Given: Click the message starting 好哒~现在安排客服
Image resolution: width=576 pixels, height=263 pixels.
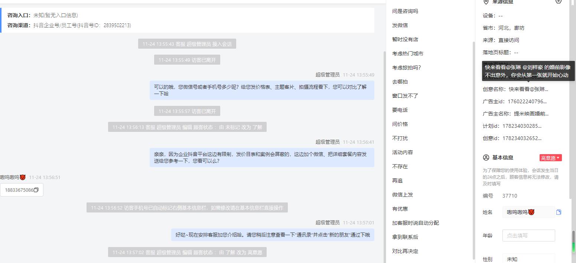Looking at the screenshot, I should [x=273, y=235].
